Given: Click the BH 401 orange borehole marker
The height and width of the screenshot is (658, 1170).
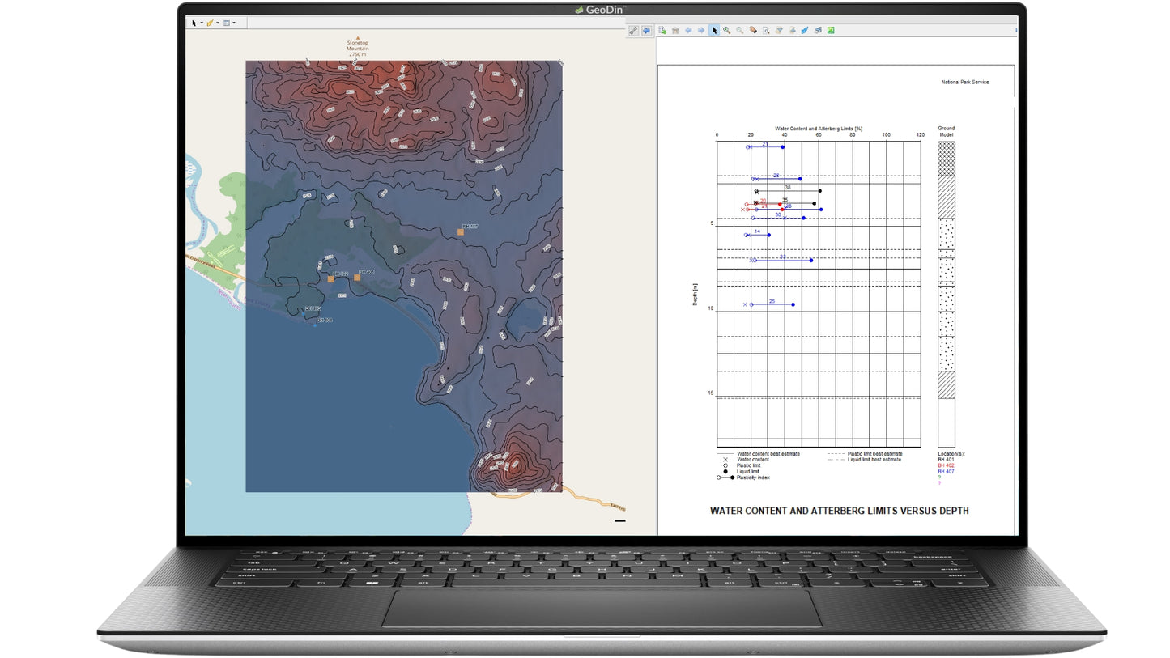Looking at the screenshot, I should click(x=357, y=278).
